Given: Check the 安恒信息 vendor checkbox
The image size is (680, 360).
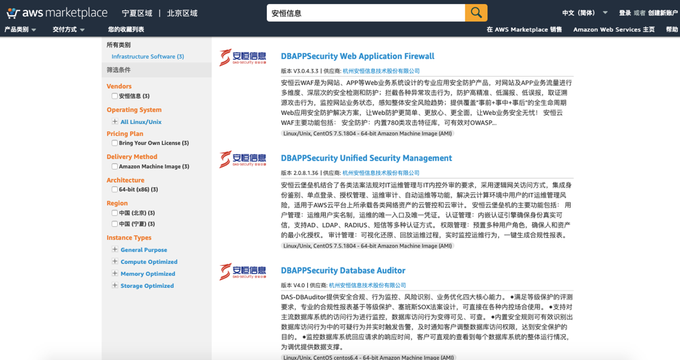Looking at the screenshot, I should pyautogui.click(x=115, y=96).
